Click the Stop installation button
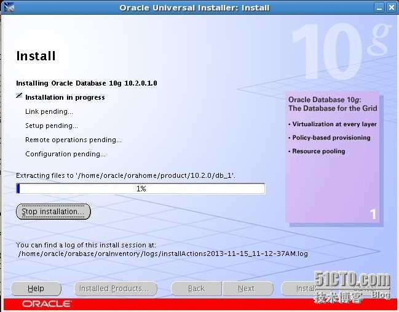This screenshot has width=399, height=312. coord(53,212)
